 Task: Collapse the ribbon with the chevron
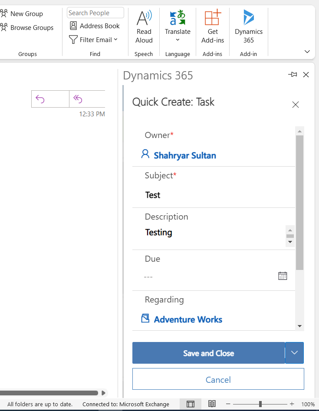(307, 52)
